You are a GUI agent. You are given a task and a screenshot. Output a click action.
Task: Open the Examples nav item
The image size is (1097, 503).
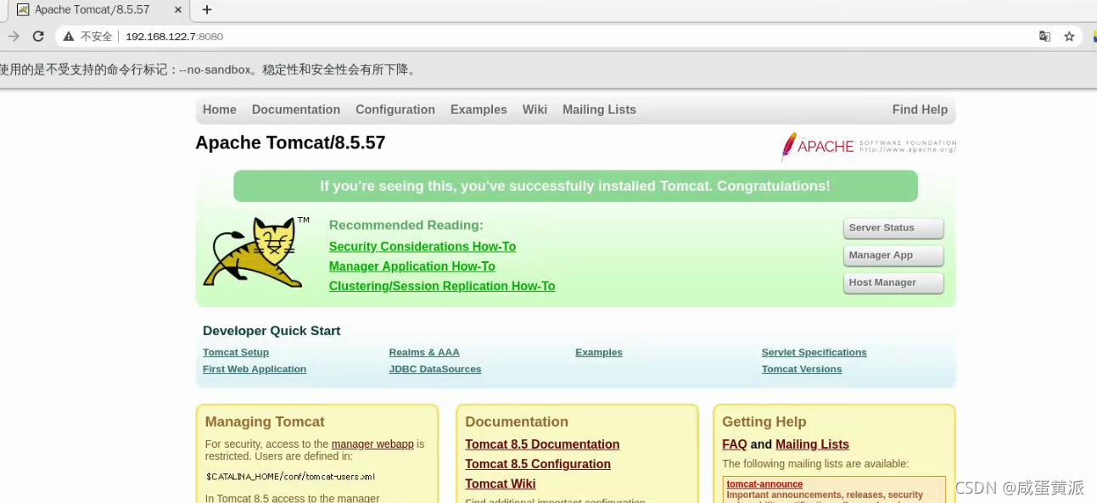pos(479,109)
